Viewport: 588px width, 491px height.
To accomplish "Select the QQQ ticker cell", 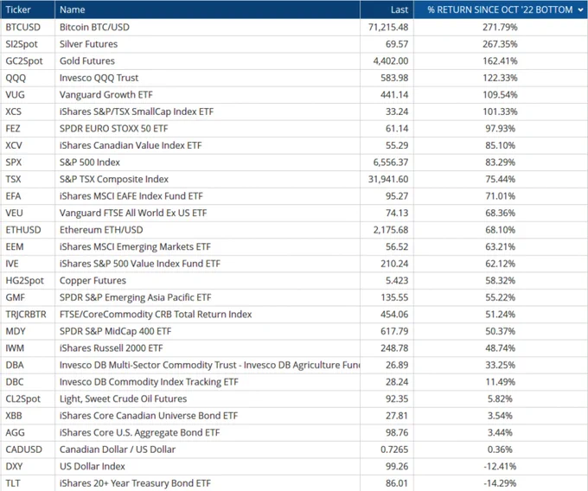I will click(28, 78).
